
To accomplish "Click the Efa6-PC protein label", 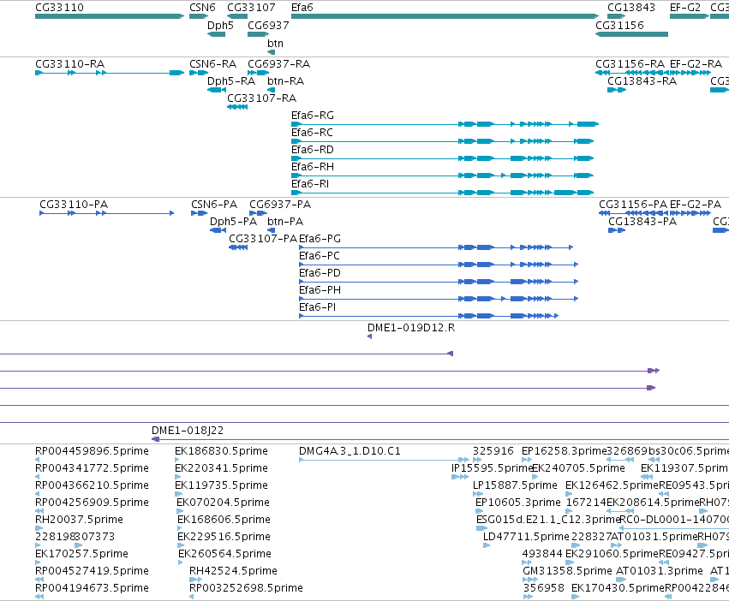I will click(x=320, y=256).
